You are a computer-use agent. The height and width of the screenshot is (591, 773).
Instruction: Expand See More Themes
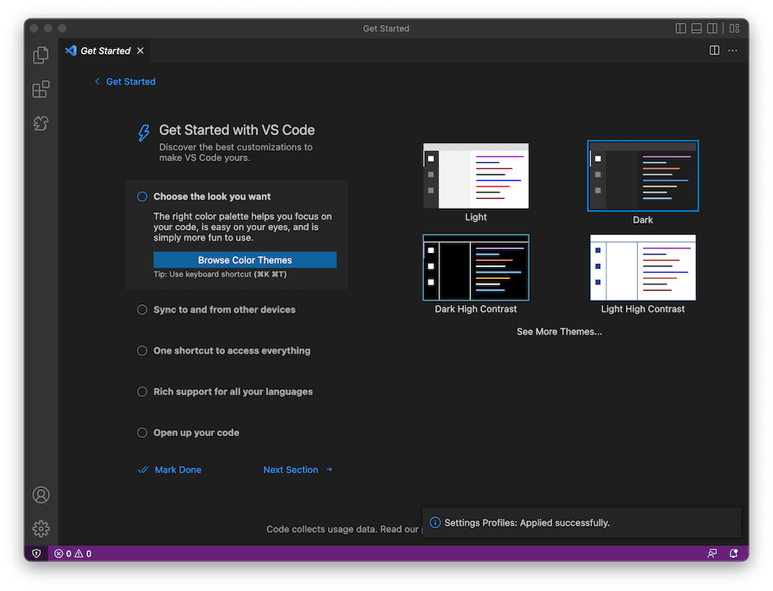[x=559, y=331]
